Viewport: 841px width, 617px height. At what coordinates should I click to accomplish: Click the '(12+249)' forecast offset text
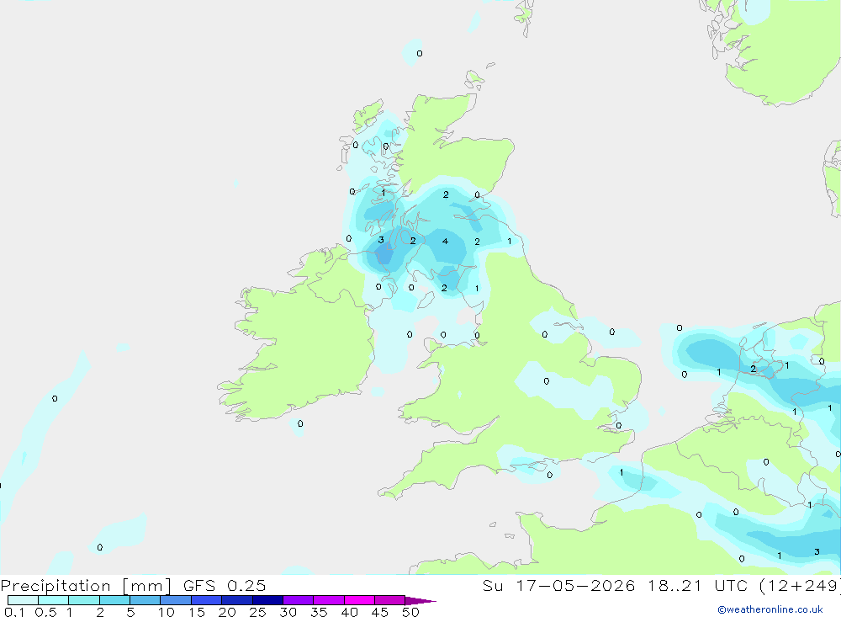tap(801, 585)
